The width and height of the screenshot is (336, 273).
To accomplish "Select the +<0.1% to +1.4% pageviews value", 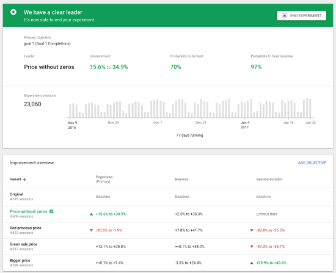I will 110,263.
